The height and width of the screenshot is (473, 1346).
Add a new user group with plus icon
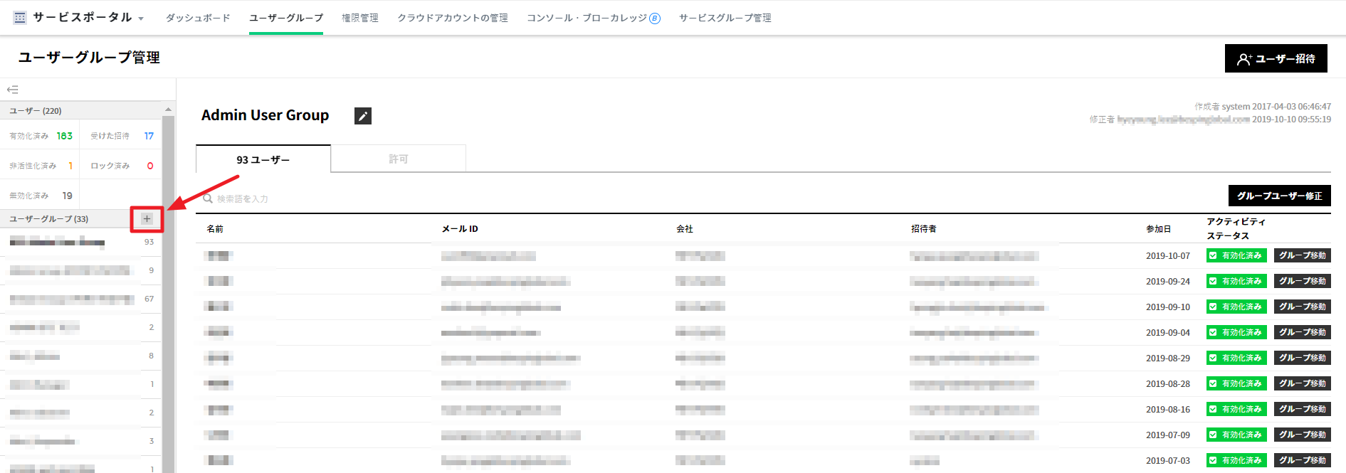(147, 219)
